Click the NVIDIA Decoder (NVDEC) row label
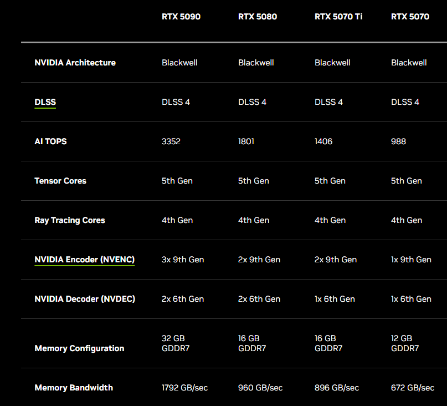The image size is (447, 406). click(85, 299)
